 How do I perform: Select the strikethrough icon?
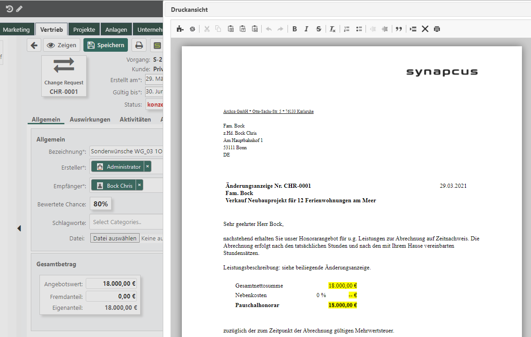pos(318,29)
